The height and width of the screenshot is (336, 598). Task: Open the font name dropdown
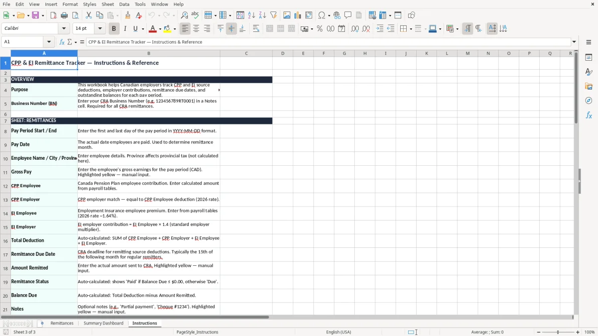pos(64,29)
